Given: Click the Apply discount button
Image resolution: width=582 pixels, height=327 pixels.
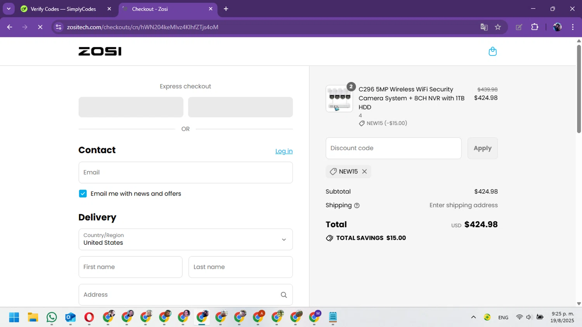Looking at the screenshot, I should (482, 148).
